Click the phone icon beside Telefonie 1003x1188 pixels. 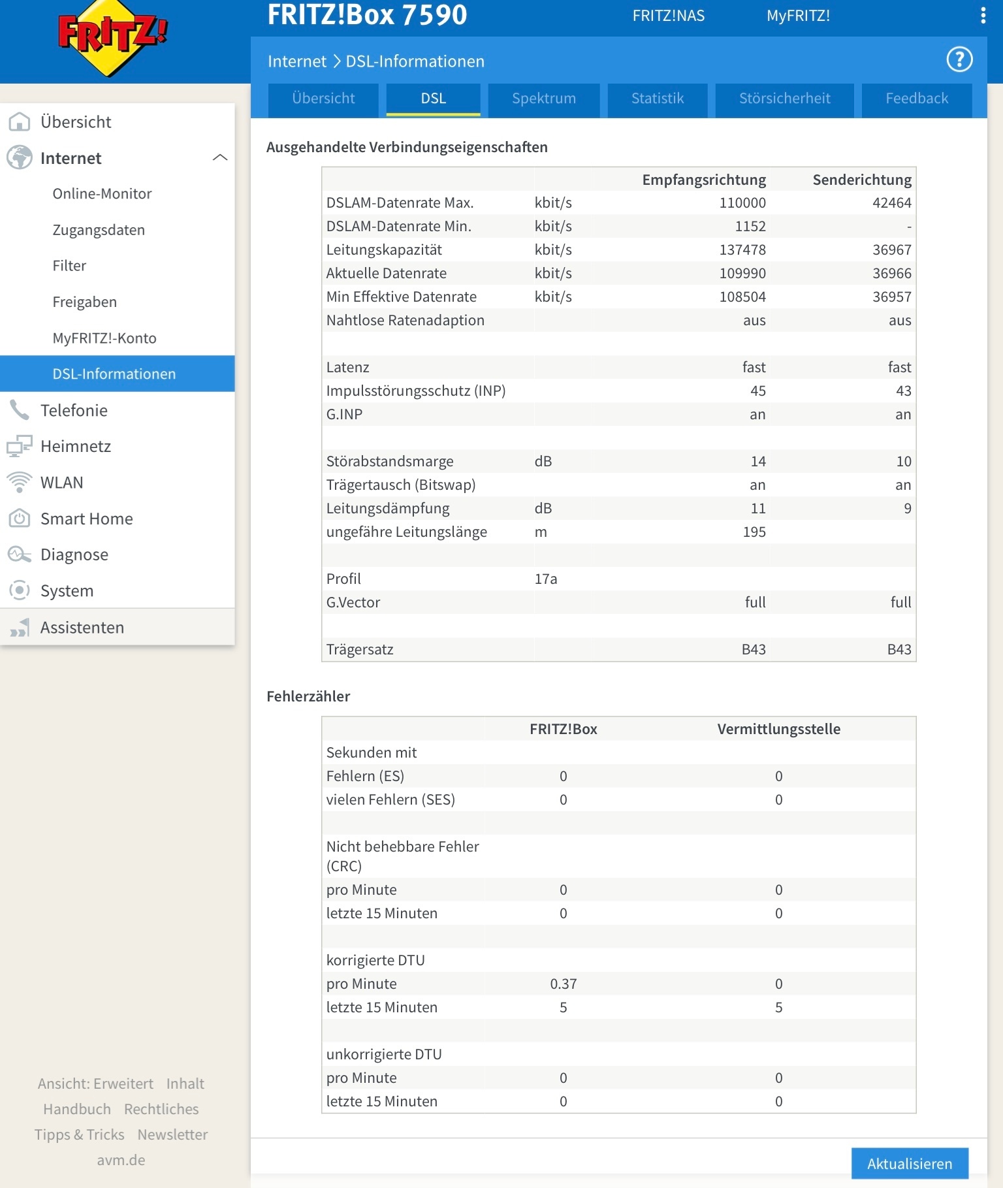(20, 410)
